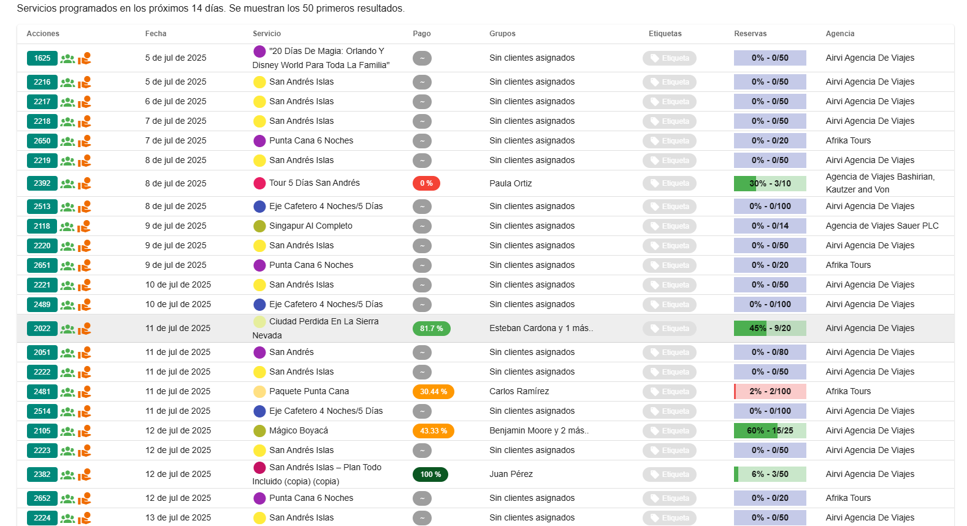
Task: Click the 2% - 2/100 reservations bar
Action: tap(770, 392)
